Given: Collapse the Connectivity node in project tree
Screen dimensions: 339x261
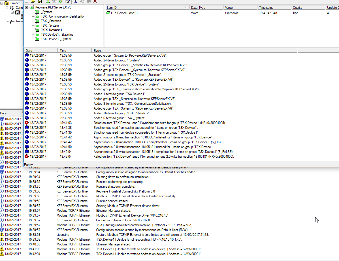Looking at the screenshot, I should pos(7,8).
